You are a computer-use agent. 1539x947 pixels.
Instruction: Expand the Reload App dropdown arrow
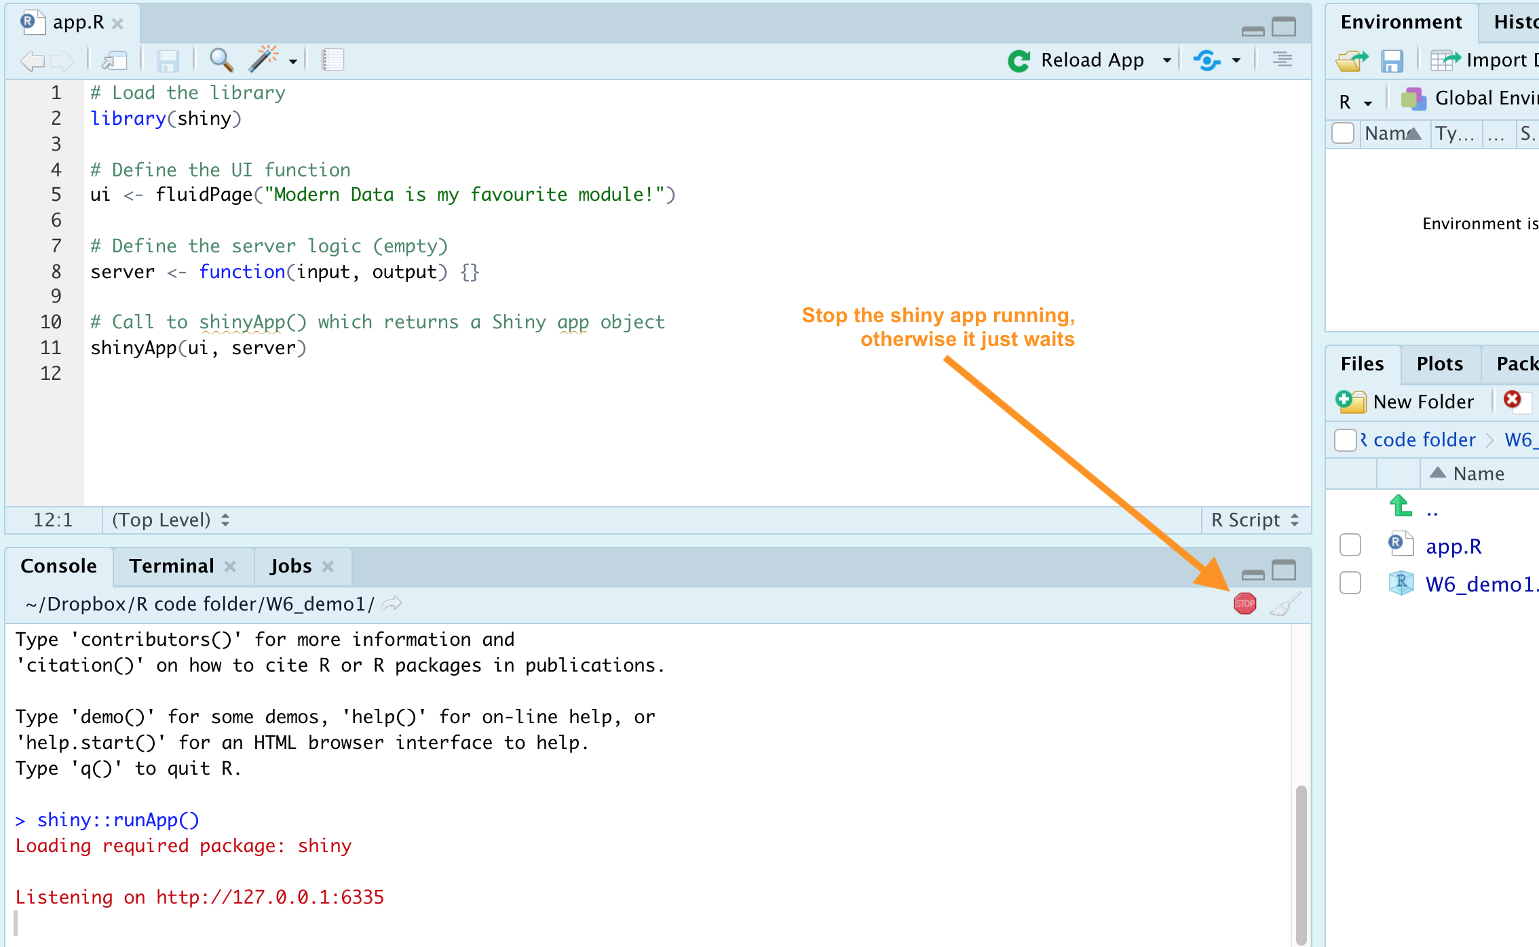1167,60
